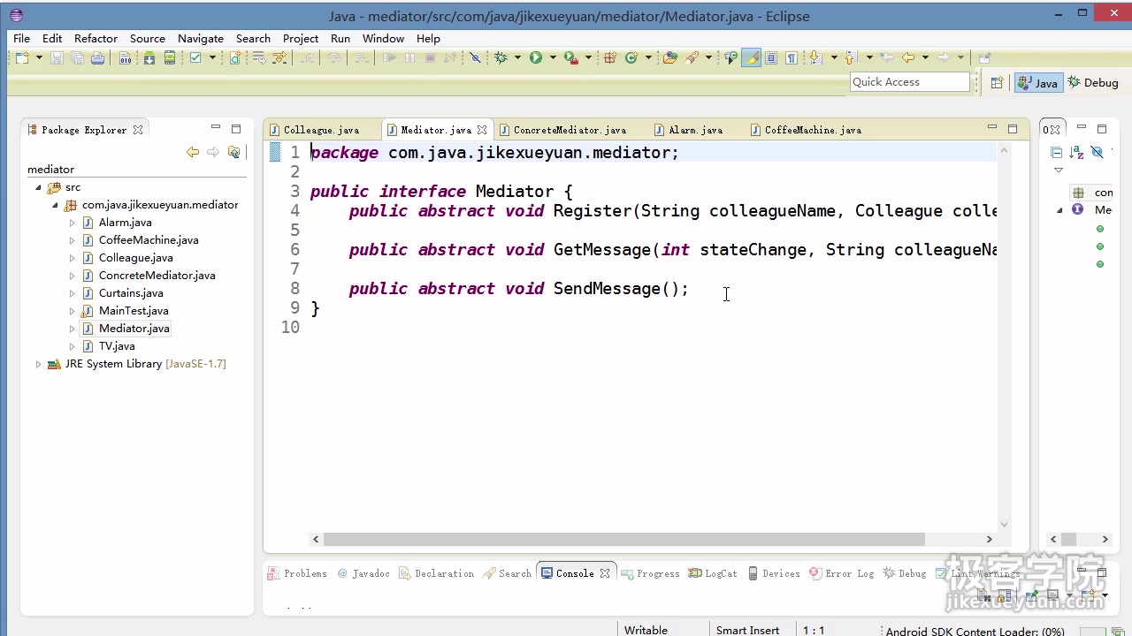Open the Android Virtual Device Manager icon
Viewport: 1132px width, 636px height.
coord(170,57)
